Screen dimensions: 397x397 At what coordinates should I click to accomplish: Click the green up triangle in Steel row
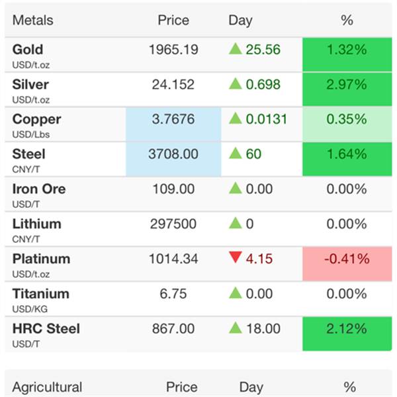(x=235, y=154)
